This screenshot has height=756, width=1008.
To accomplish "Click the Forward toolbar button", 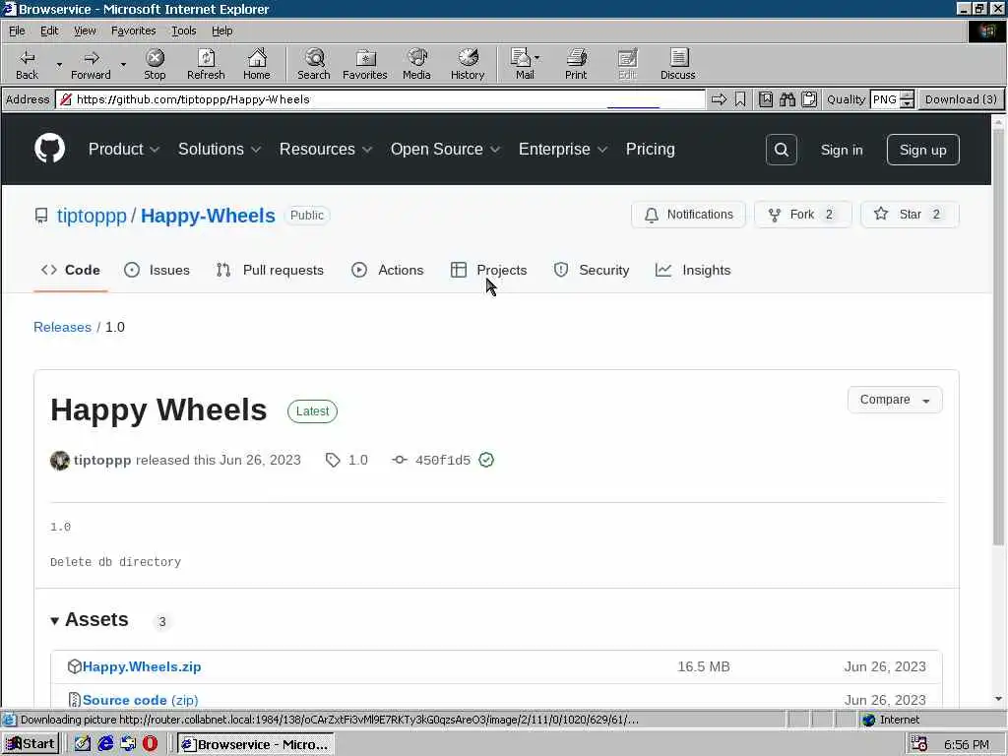I will pos(91,64).
